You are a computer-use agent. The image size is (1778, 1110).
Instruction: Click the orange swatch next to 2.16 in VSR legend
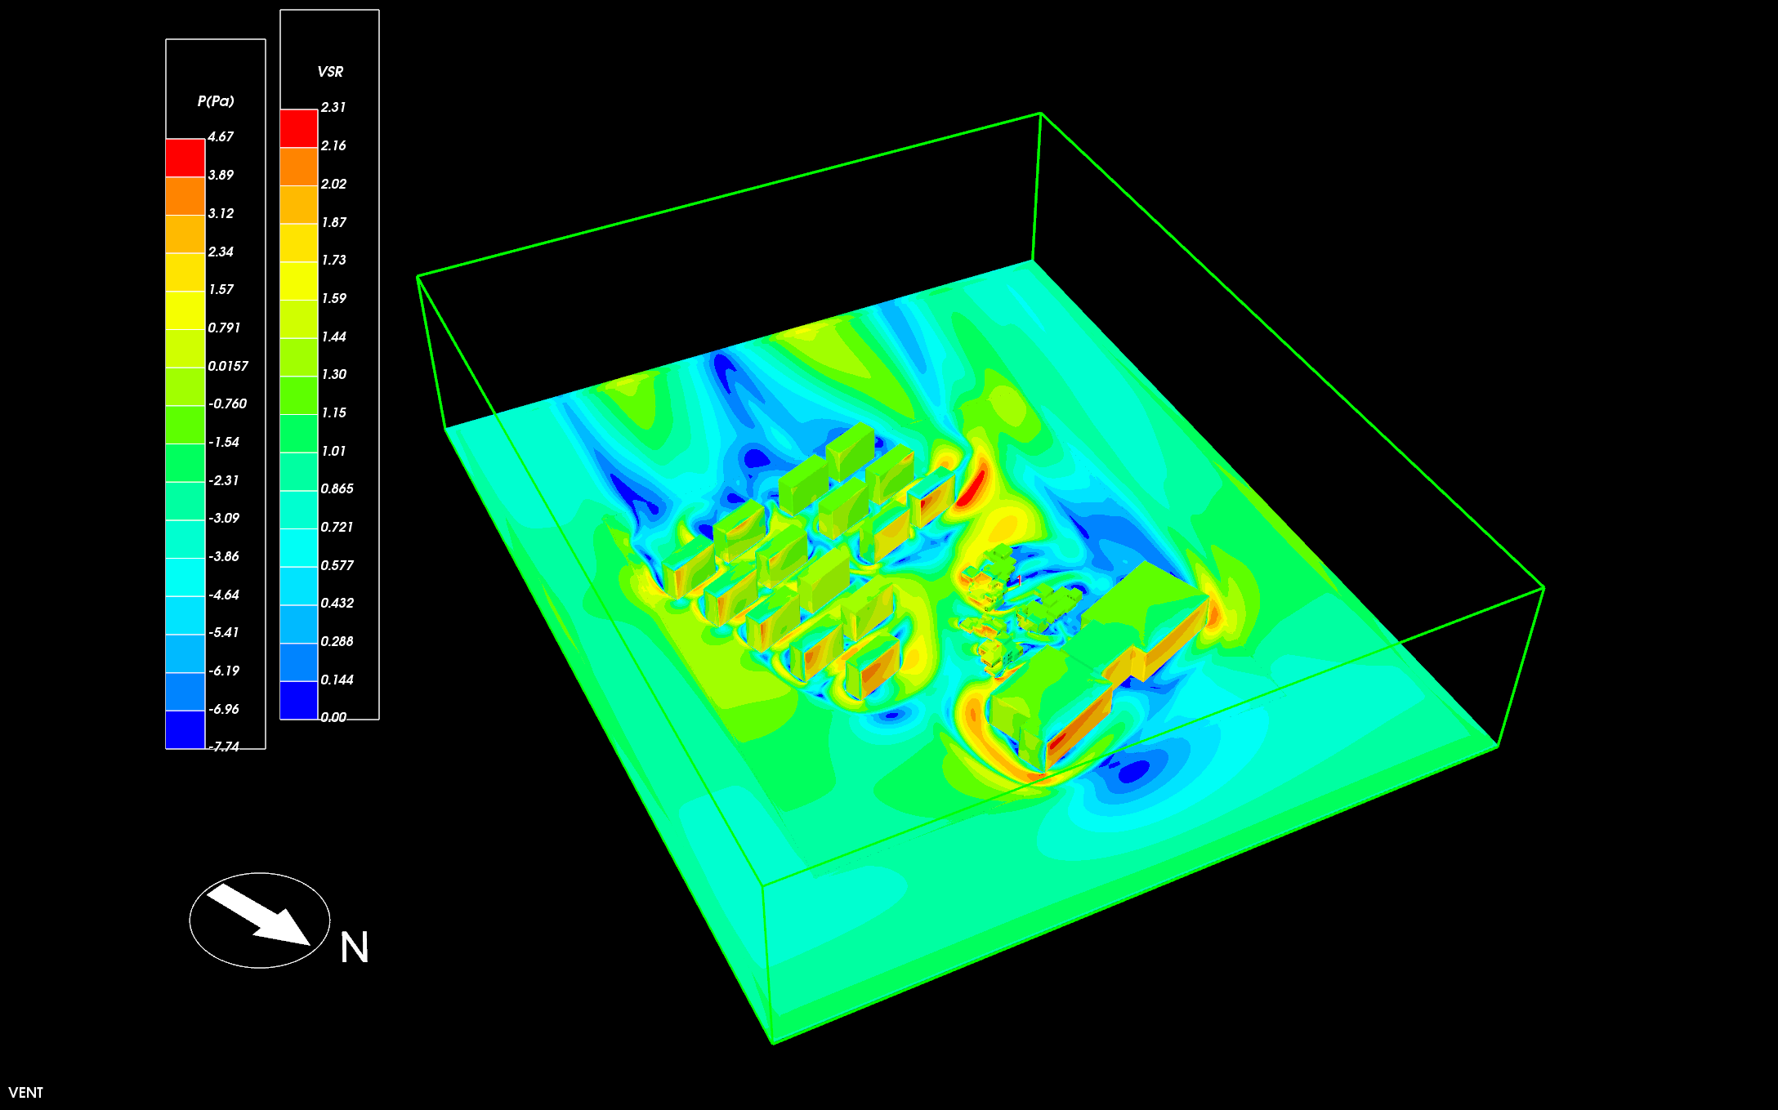point(299,167)
